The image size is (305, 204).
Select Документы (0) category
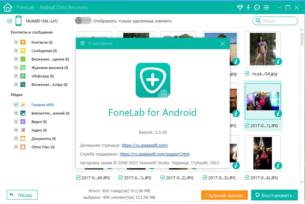43,139
